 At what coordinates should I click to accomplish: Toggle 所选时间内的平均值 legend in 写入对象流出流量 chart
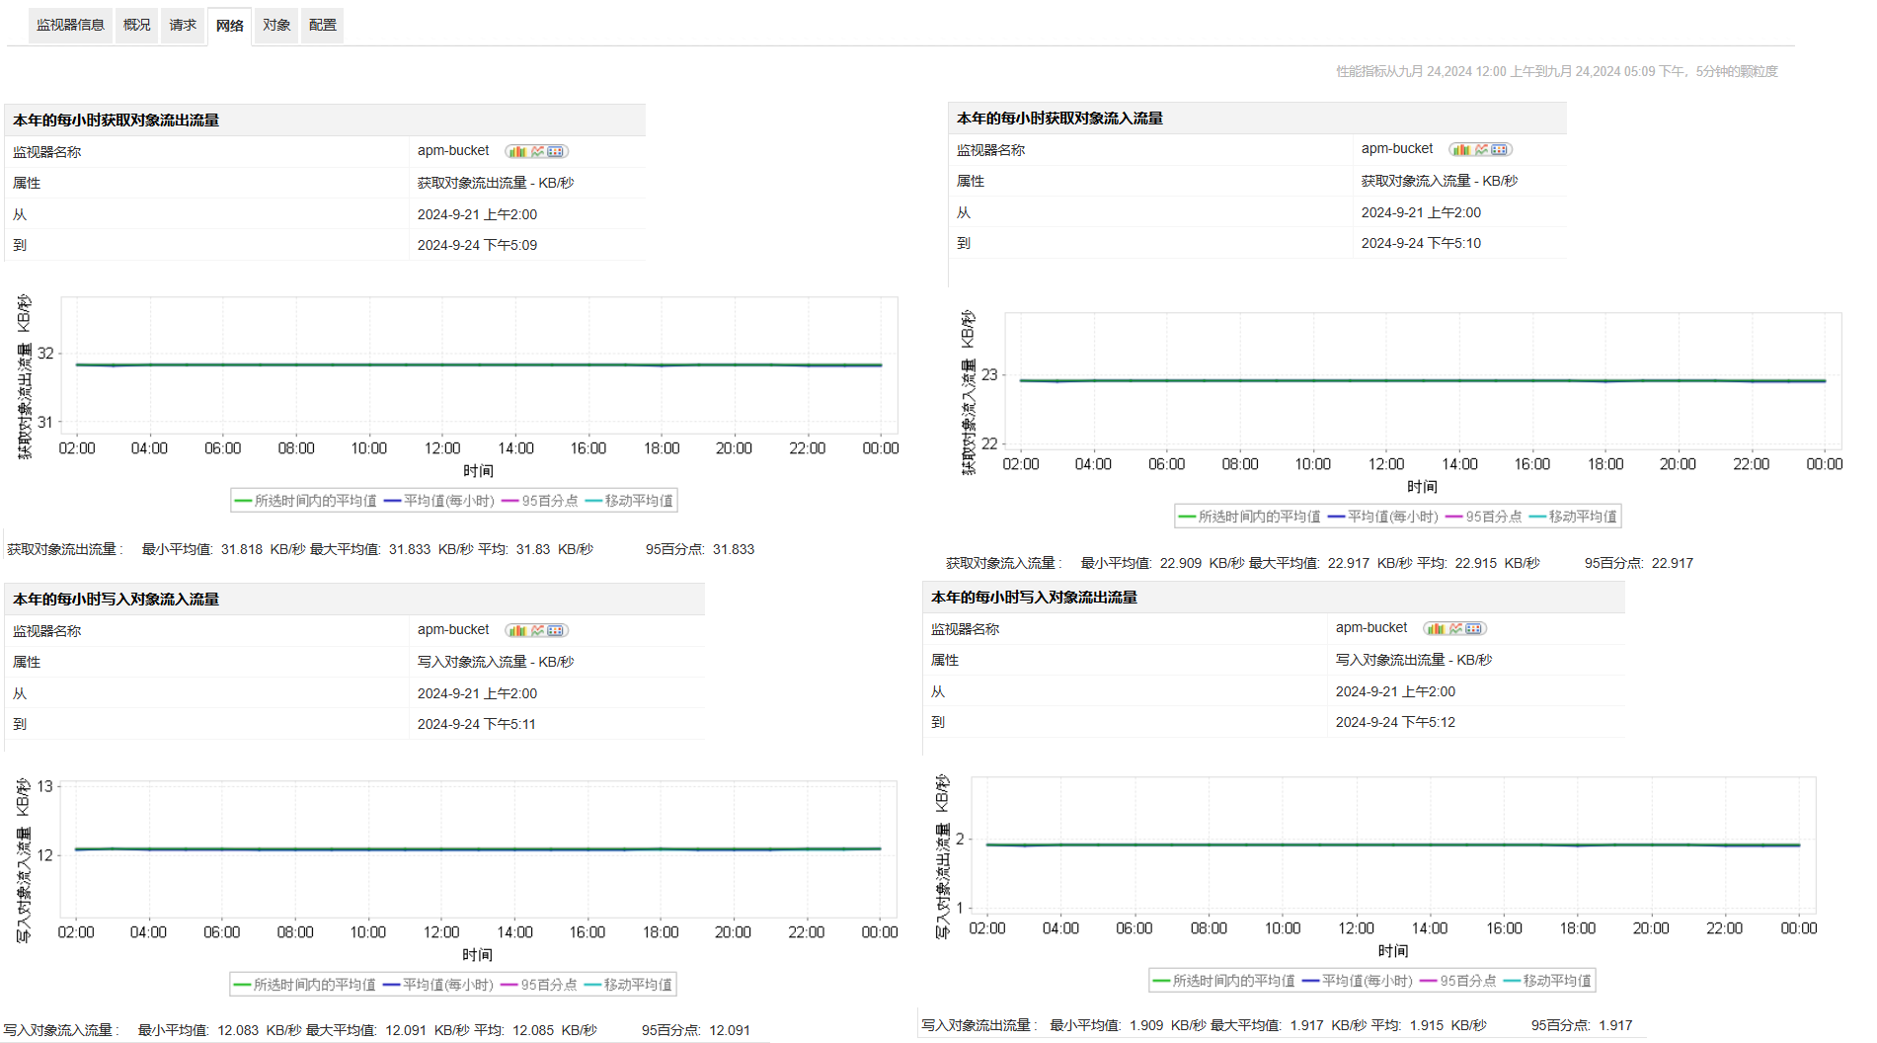(1223, 981)
